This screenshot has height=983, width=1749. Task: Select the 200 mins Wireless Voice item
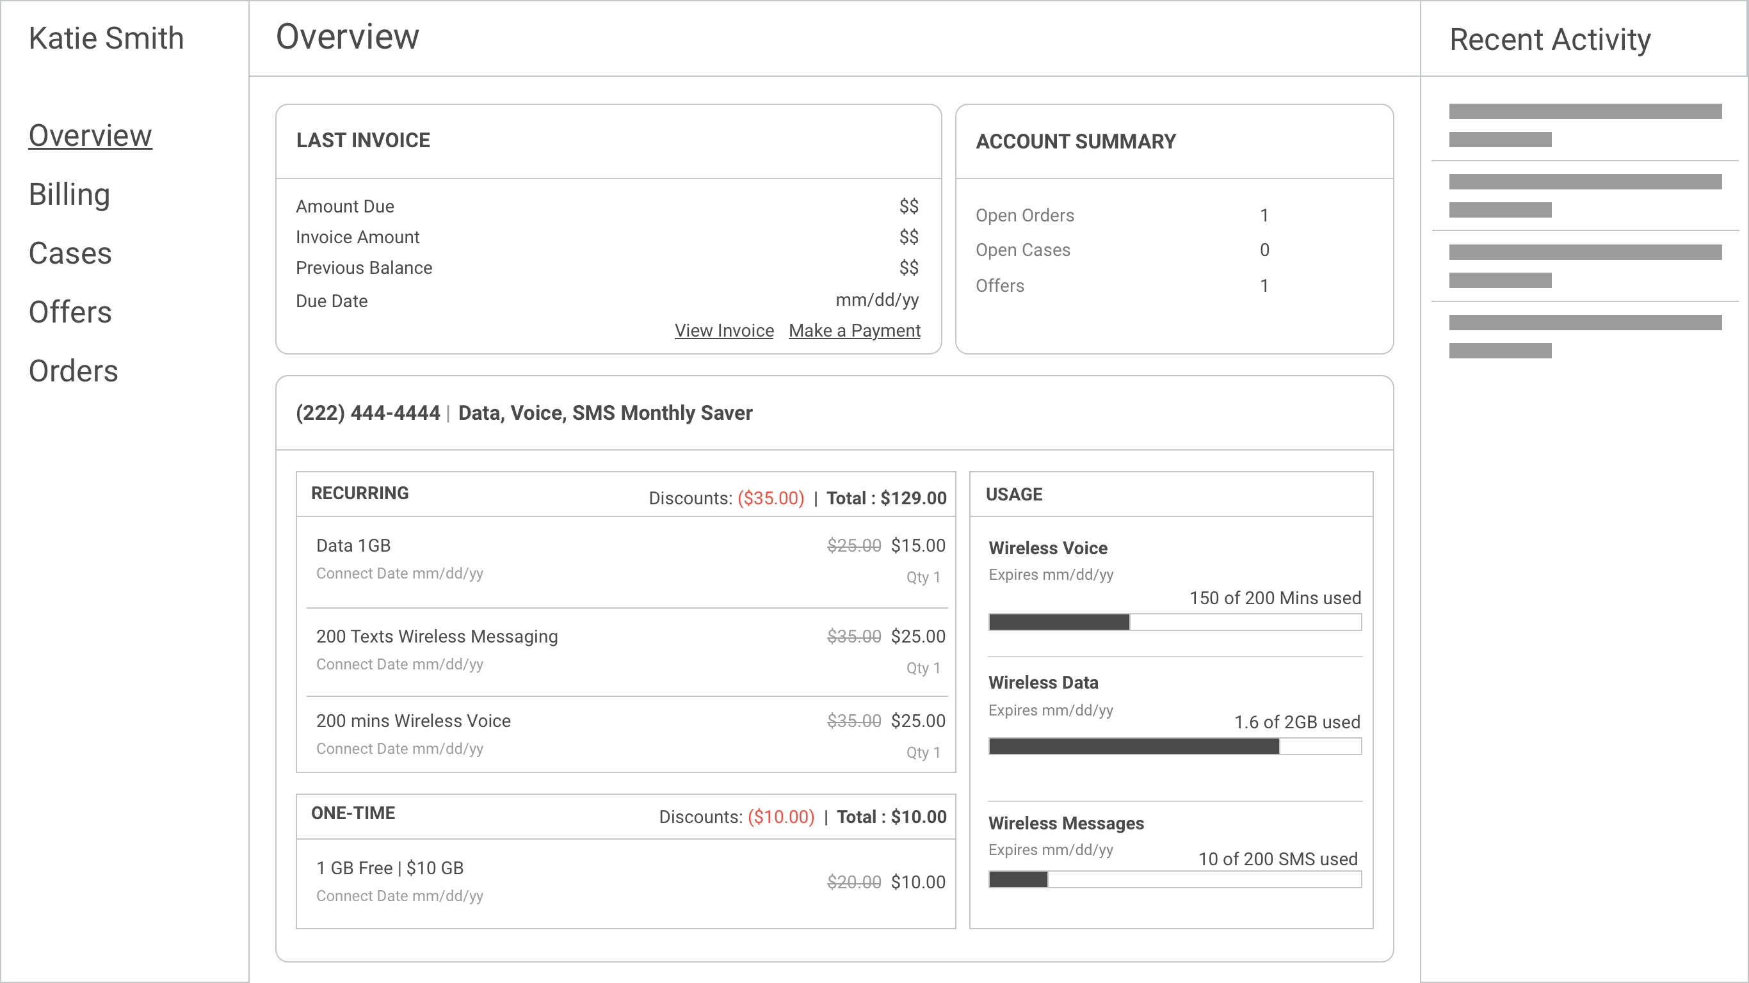pyautogui.click(x=413, y=721)
